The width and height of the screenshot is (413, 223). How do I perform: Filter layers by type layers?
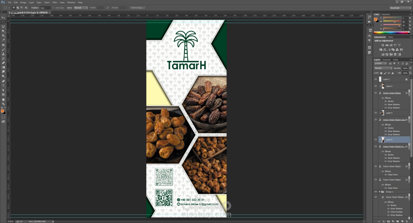pyautogui.click(x=399, y=63)
